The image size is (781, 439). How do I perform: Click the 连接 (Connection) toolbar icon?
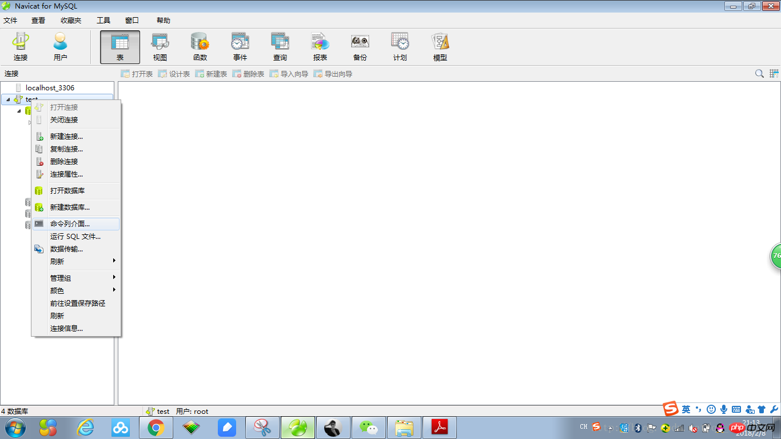coord(21,47)
